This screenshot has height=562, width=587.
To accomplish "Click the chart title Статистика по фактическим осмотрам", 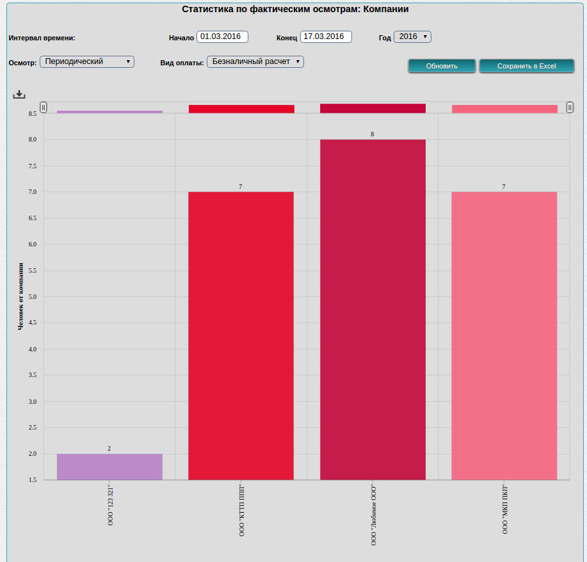I will tap(295, 10).
